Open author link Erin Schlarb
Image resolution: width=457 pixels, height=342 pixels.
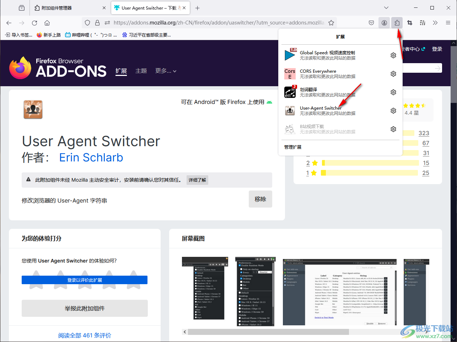tap(91, 157)
